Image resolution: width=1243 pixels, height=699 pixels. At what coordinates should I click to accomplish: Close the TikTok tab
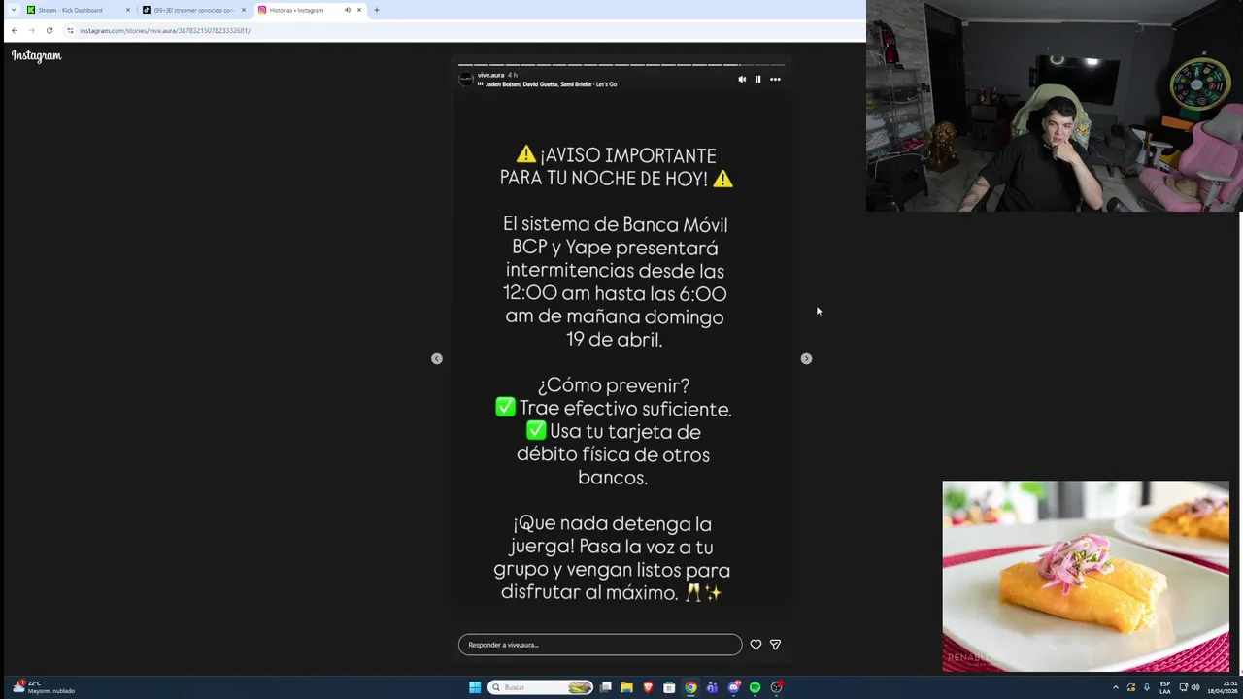click(x=243, y=10)
